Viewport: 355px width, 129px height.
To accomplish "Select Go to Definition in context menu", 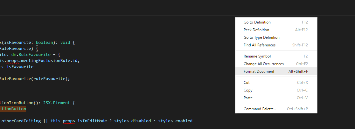I will tap(276, 22).
